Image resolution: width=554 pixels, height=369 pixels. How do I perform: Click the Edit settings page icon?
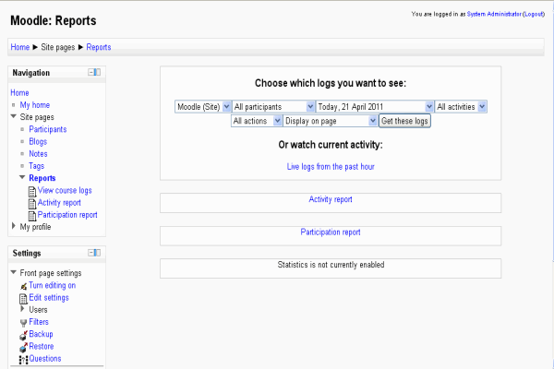[23, 298]
